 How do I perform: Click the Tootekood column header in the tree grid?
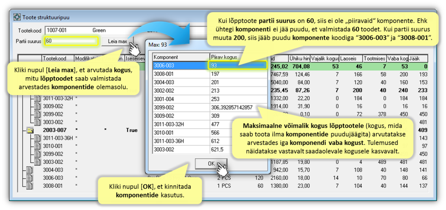[58, 58]
